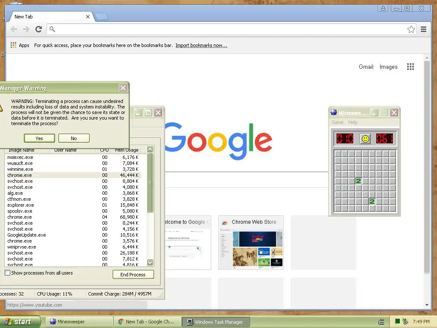Click the keyboard icon in system tray
The image size is (437, 328).
382,322
